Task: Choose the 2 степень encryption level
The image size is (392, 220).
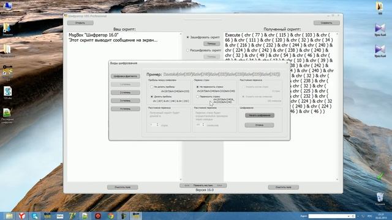Action: [x=125, y=92]
